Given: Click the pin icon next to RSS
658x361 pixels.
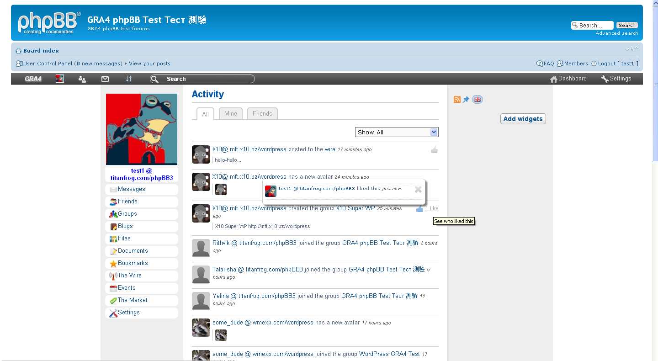Looking at the screenshot, I should pos(466,99).
